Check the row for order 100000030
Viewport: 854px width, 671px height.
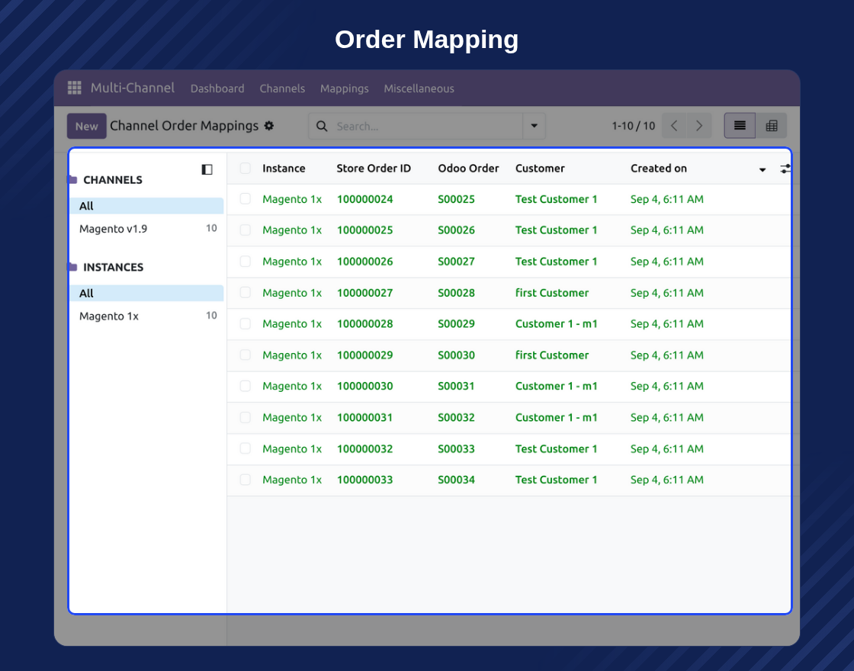tap(245, 386)
